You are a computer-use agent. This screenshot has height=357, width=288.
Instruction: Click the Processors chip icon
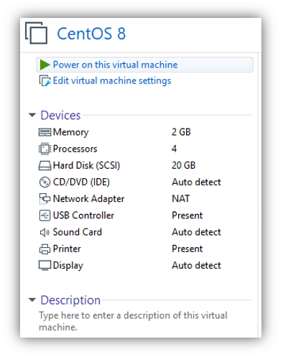[45, 149]
